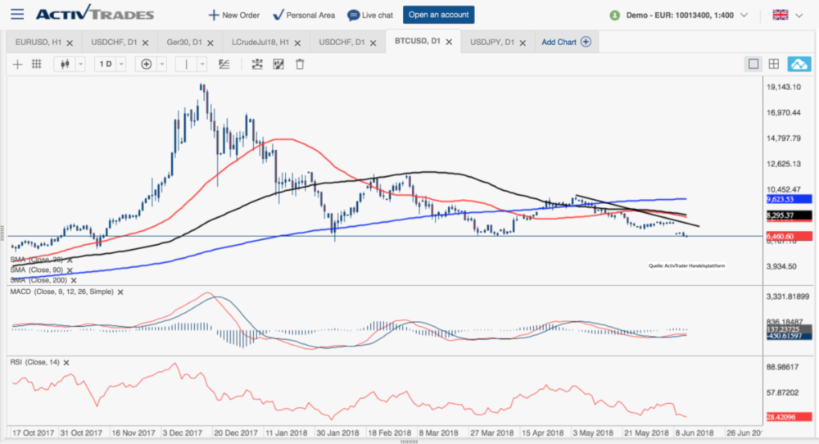Click the red RSI value 28.42096 label
The width and height of the screenshot is (819, 444).
coord(789,417)
